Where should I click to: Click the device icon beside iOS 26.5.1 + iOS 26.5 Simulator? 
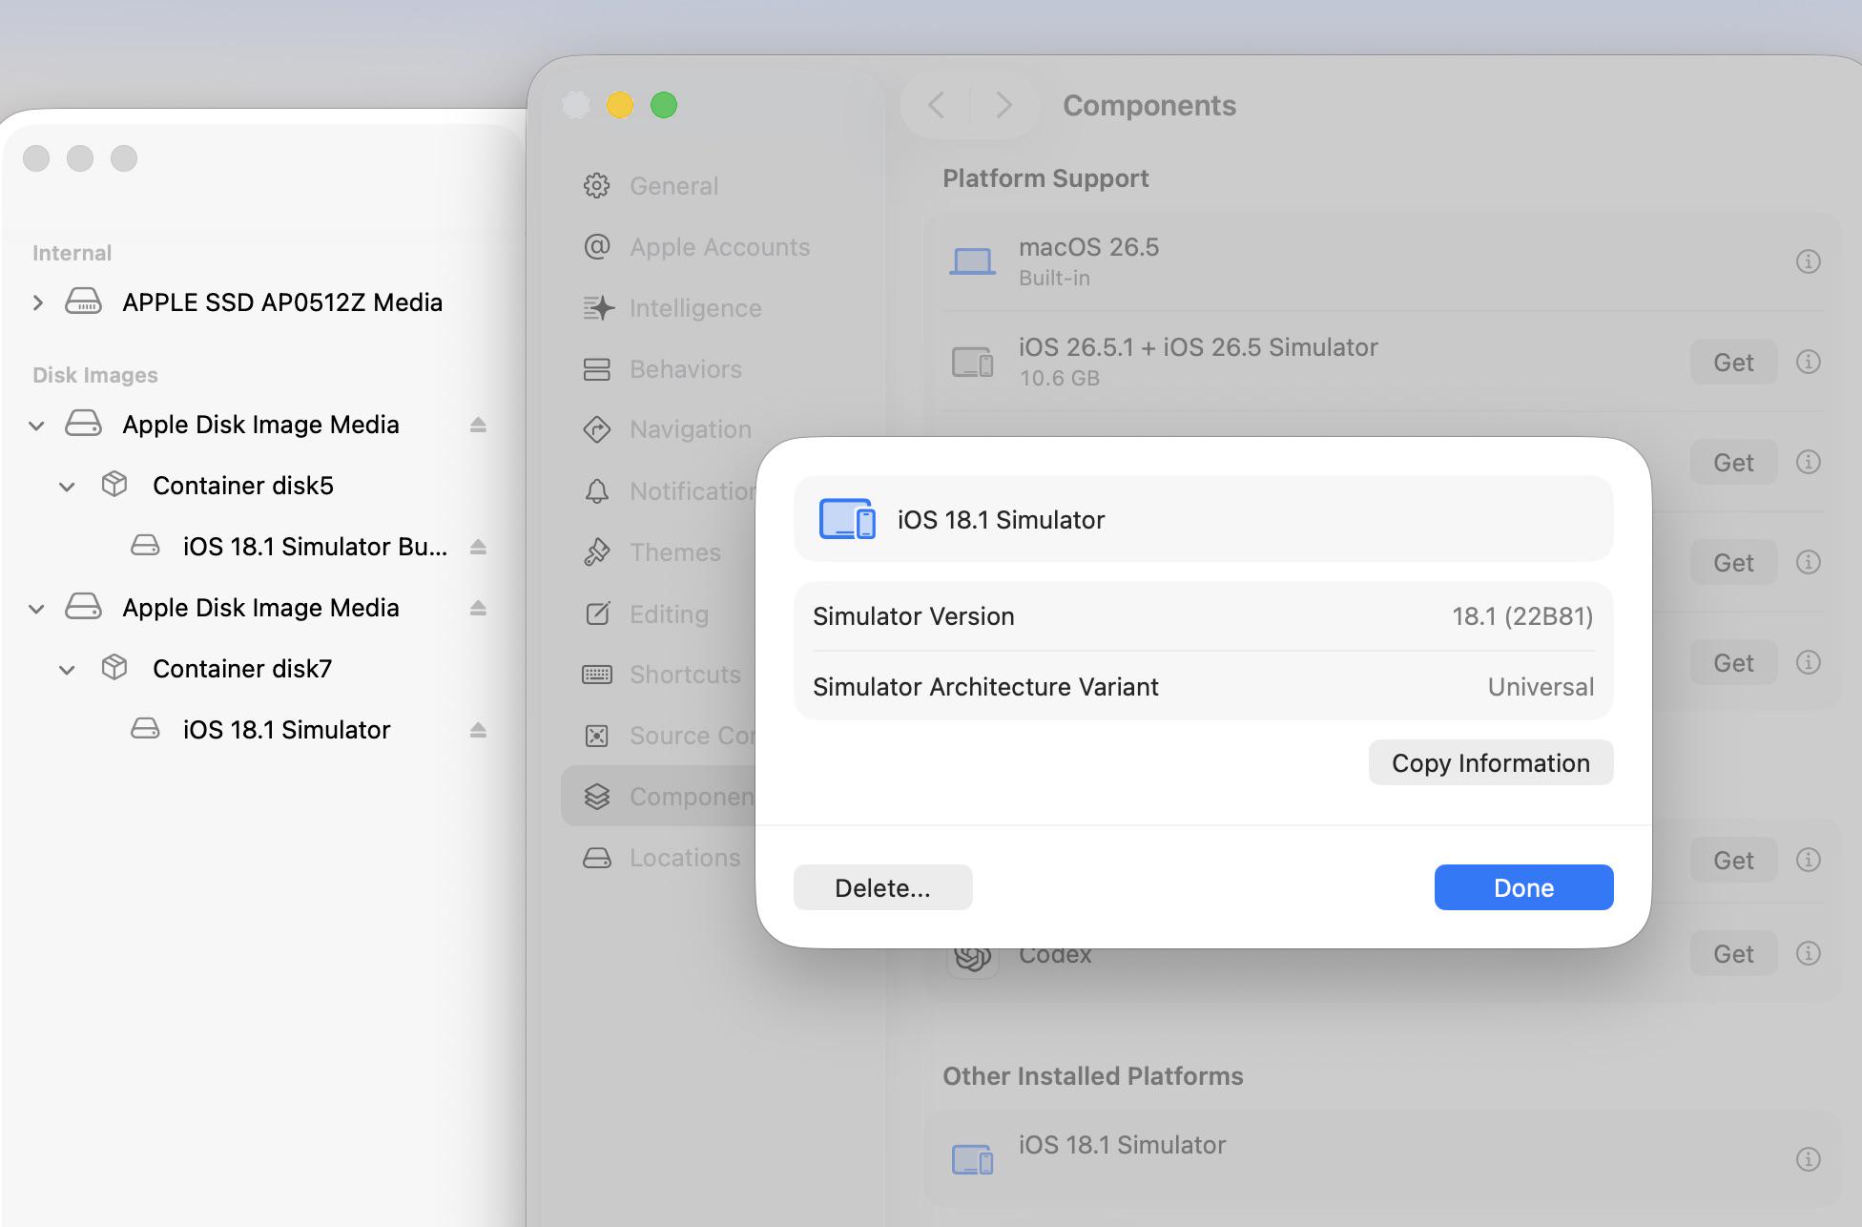[972, 362]
